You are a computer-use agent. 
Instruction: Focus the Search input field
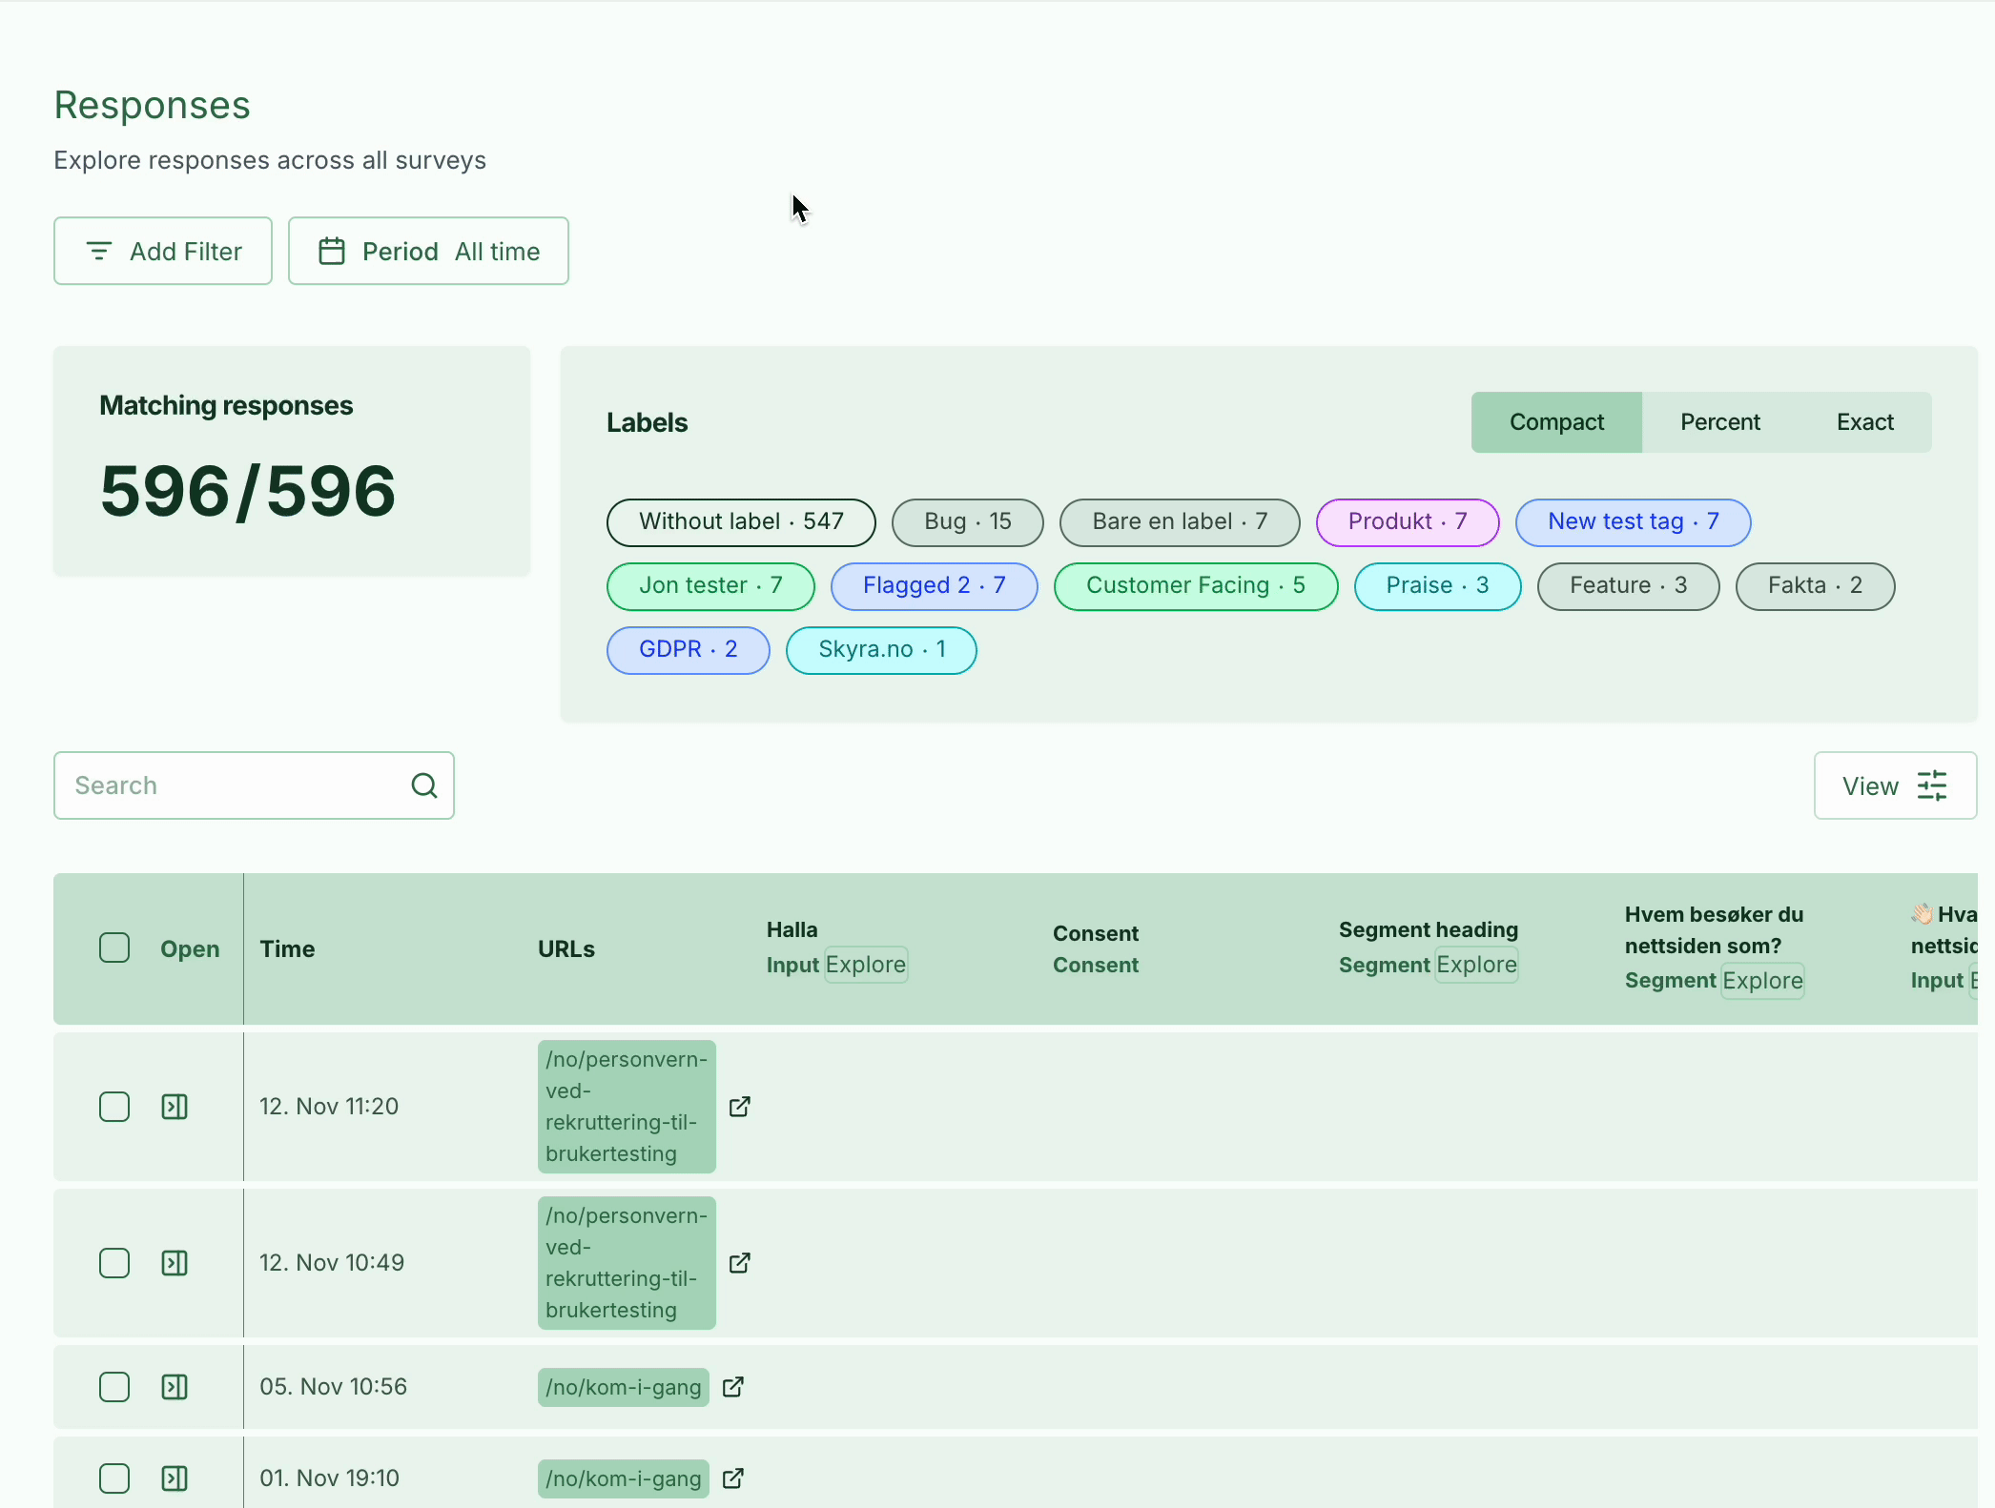[x=254, y=785]
